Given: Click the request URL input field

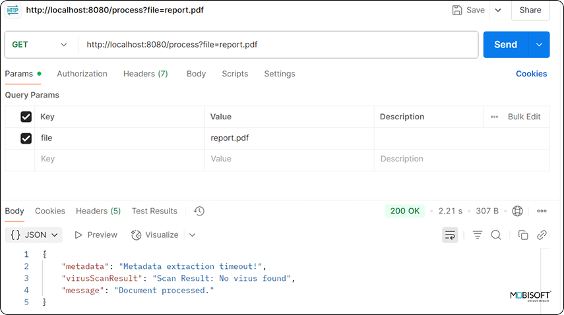Looking at the screenshot, I should [278, 45].
